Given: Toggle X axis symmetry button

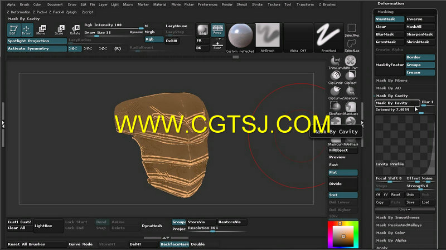Looking at the screenshot, I should tap(75, 48).
